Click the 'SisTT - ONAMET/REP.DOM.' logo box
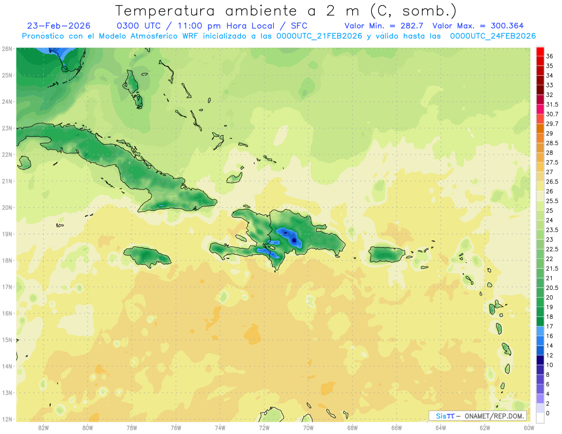Viewport: 562px width, 434px height. 478,416
